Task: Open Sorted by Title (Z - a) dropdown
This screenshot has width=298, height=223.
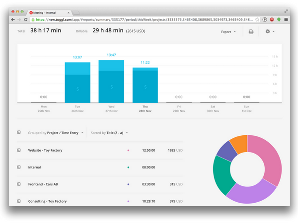Action: point(109,133)
